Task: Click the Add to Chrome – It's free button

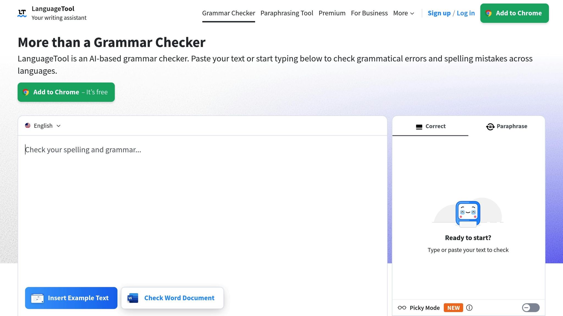Action: click(66, 92)
